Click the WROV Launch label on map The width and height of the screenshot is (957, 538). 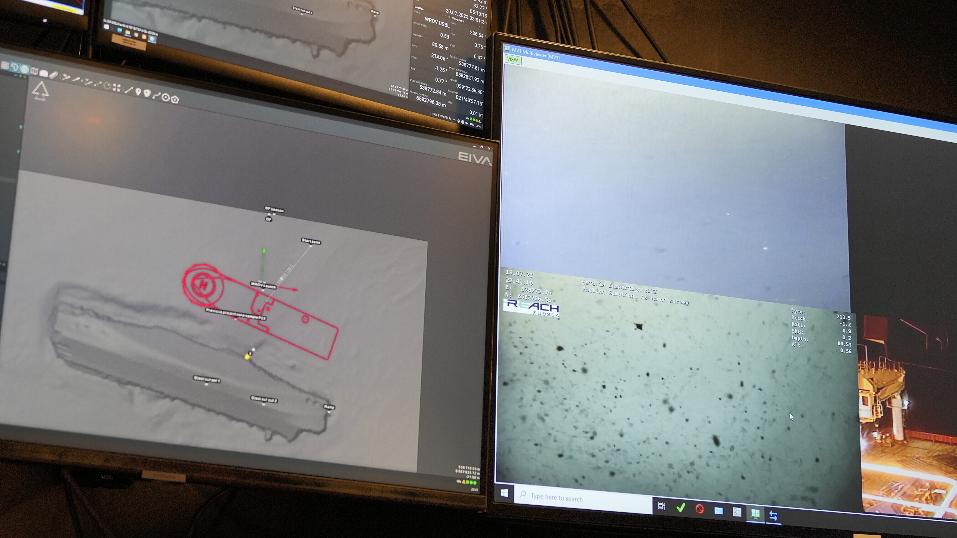point(263,286)
